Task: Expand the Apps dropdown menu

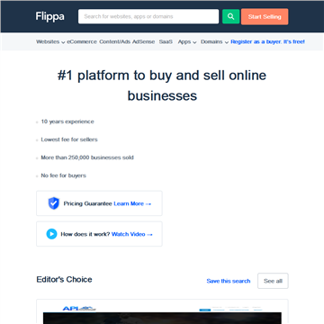Action: pyautogui.click(x=187, y=42)
